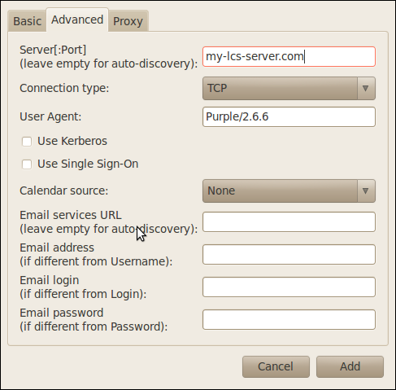
Task: Open the Proxy tab
Action: pos(128,21)
